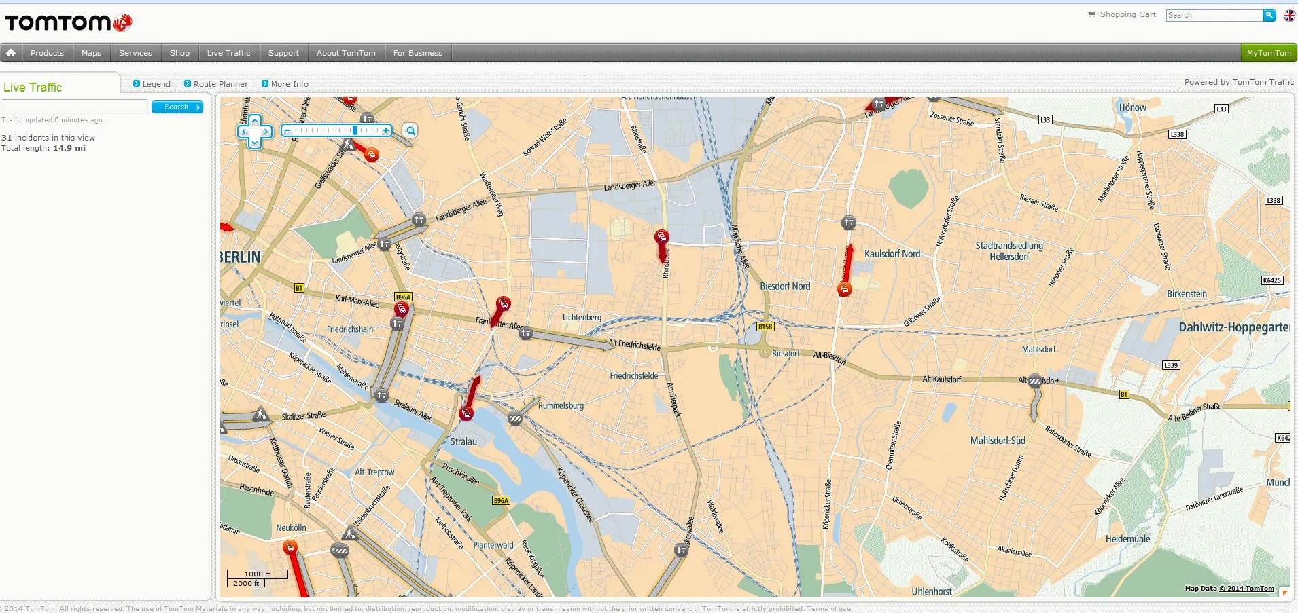Click the Shopping Cart icon

(1091, 14)
